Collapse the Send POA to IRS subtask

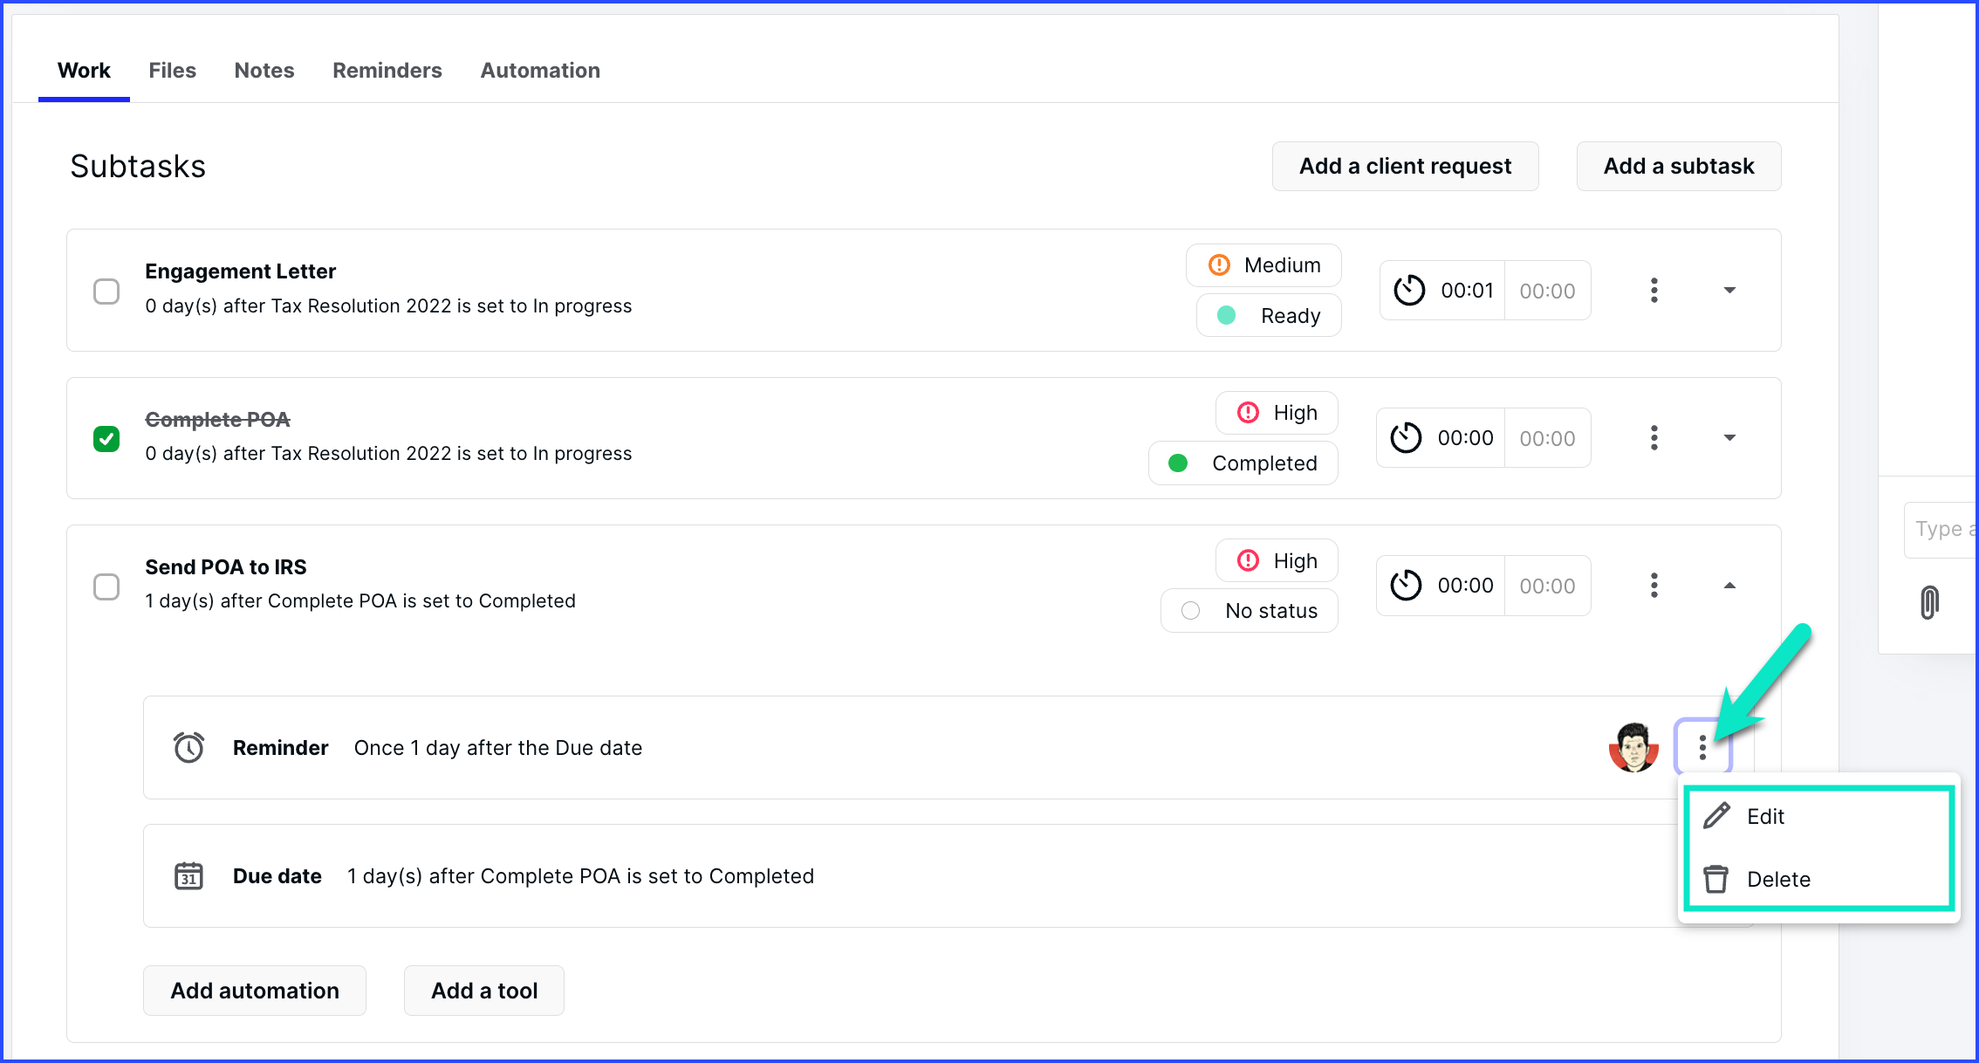click(x=1729, y=585)
